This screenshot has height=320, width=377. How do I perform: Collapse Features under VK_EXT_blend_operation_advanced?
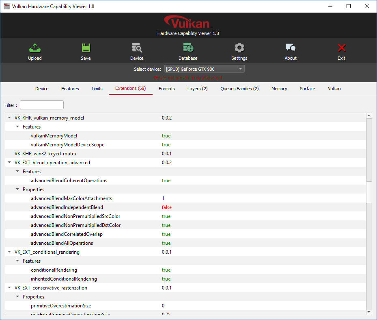point(17,171)
